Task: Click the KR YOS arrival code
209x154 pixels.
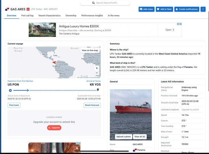Action: [95, 85]
